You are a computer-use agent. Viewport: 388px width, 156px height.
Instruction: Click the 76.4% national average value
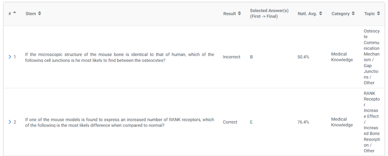point(303,122)
